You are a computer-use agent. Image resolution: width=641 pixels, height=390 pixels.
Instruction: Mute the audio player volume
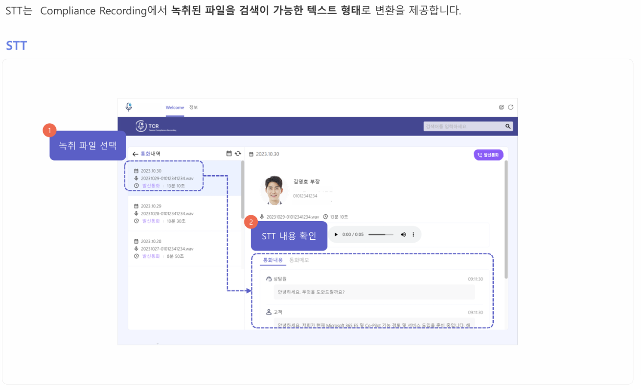tap(404, 234)
